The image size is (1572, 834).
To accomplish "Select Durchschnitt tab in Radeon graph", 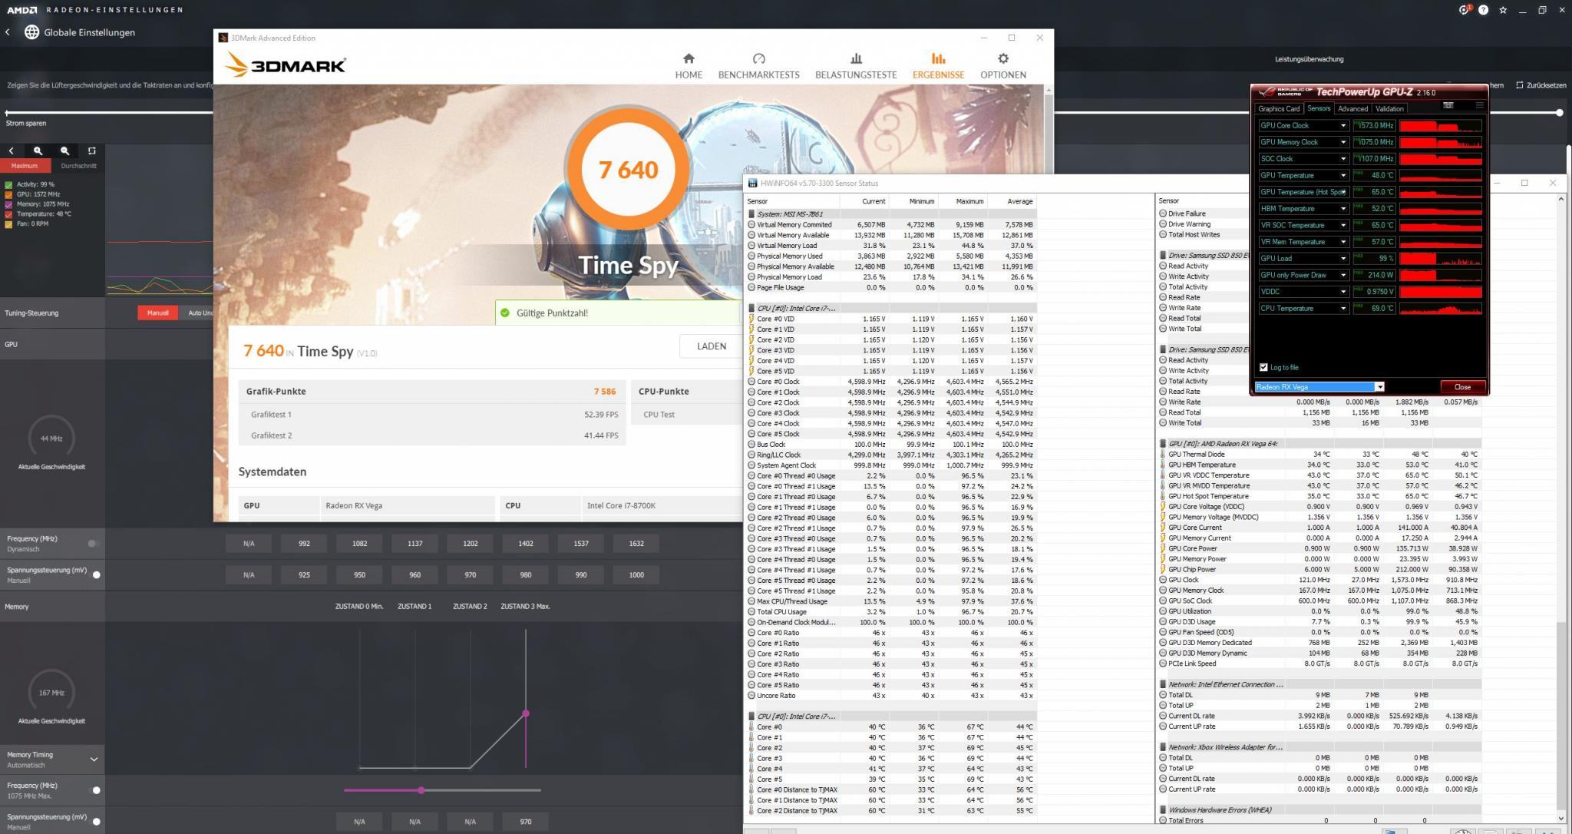I will tap(78, 166).
